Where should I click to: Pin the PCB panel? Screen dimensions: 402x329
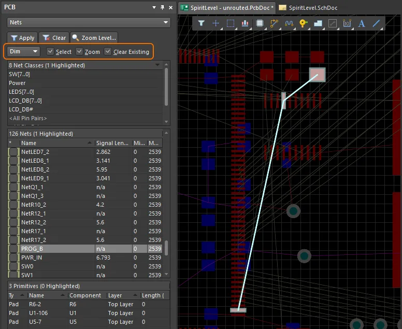162,7
